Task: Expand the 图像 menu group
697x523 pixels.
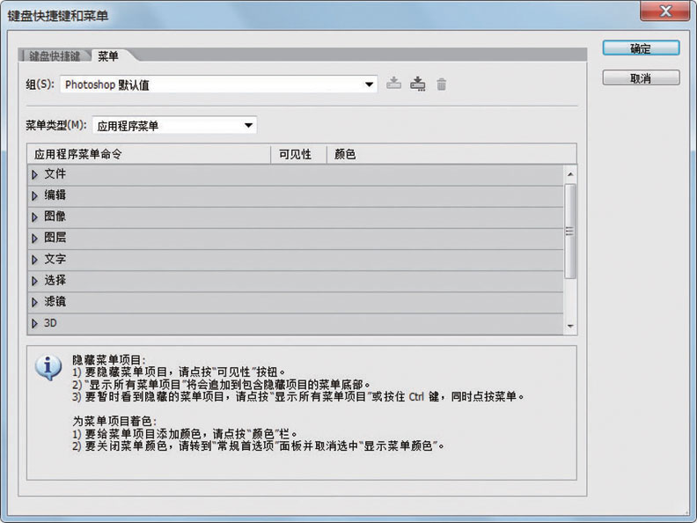Action: pos(35,217)
